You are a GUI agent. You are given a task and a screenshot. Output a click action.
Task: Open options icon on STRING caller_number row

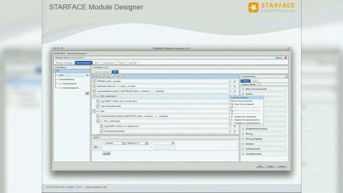click(x=230, y=81)
